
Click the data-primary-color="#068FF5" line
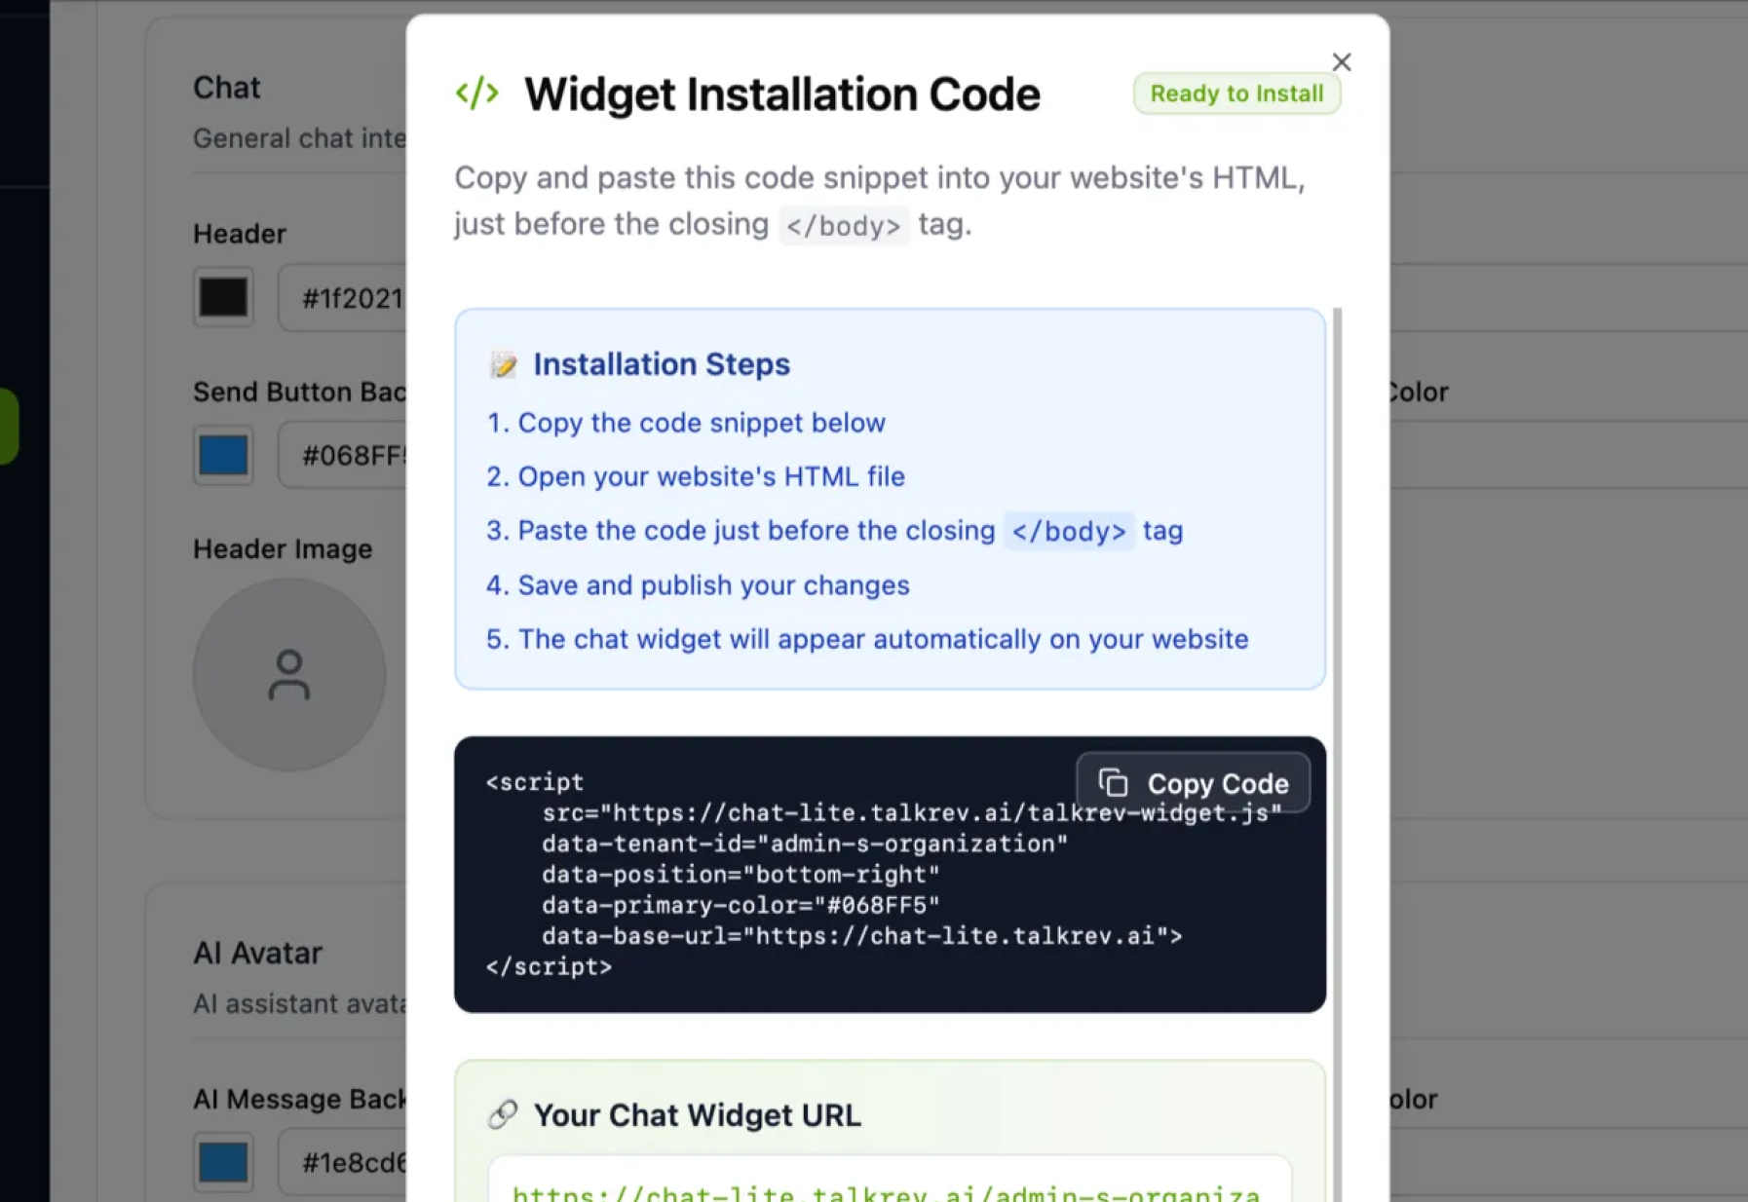click(741, 905)
